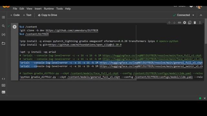The image size is (207, 116).
Task: Open the general_swinir_v1 huggingface link
Action: click(x=151, y=66)
